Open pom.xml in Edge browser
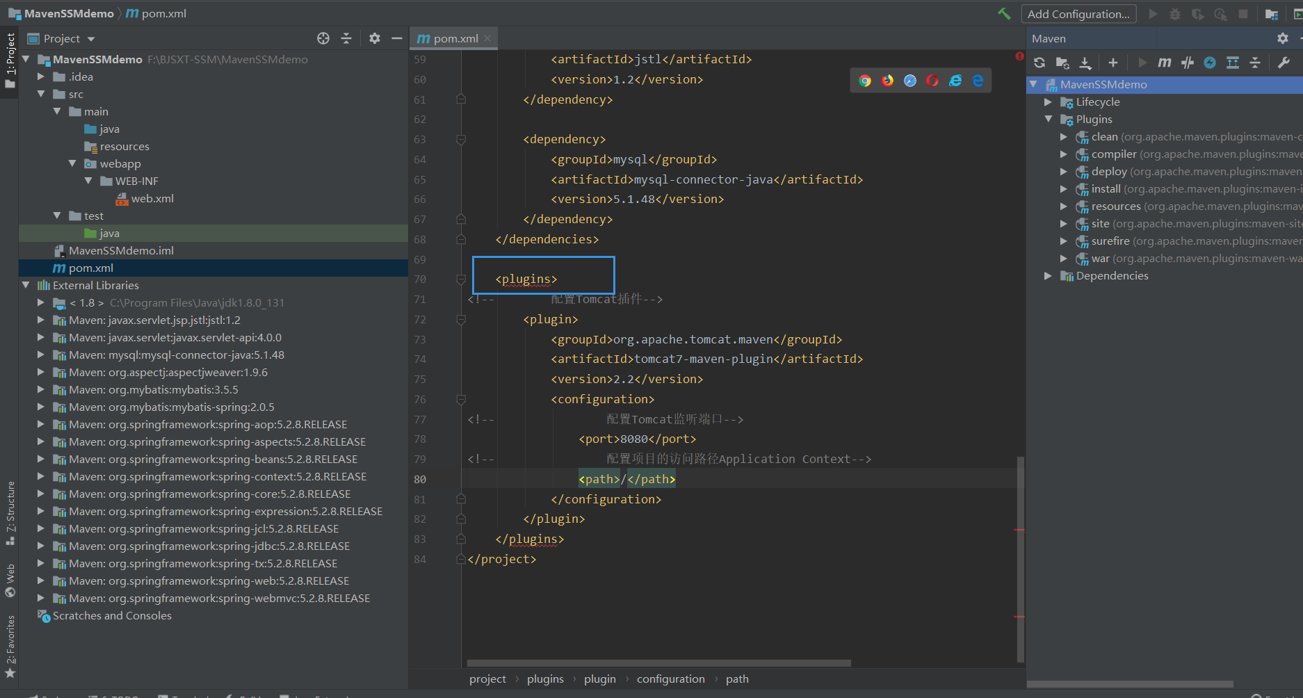 (x=978, y=81)
